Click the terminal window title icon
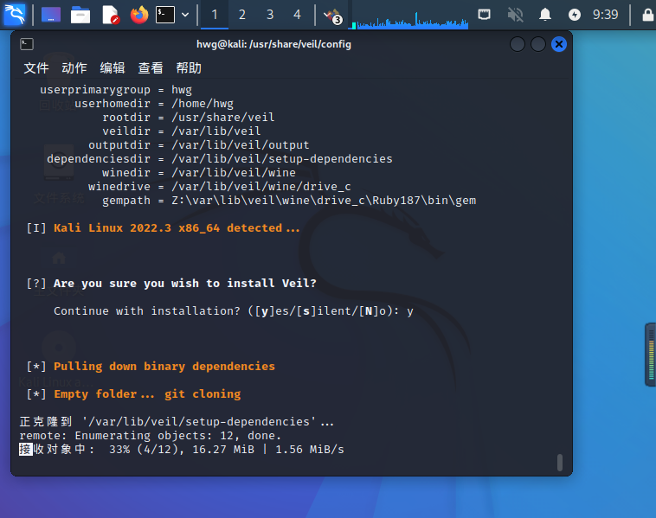 point(27,44)
